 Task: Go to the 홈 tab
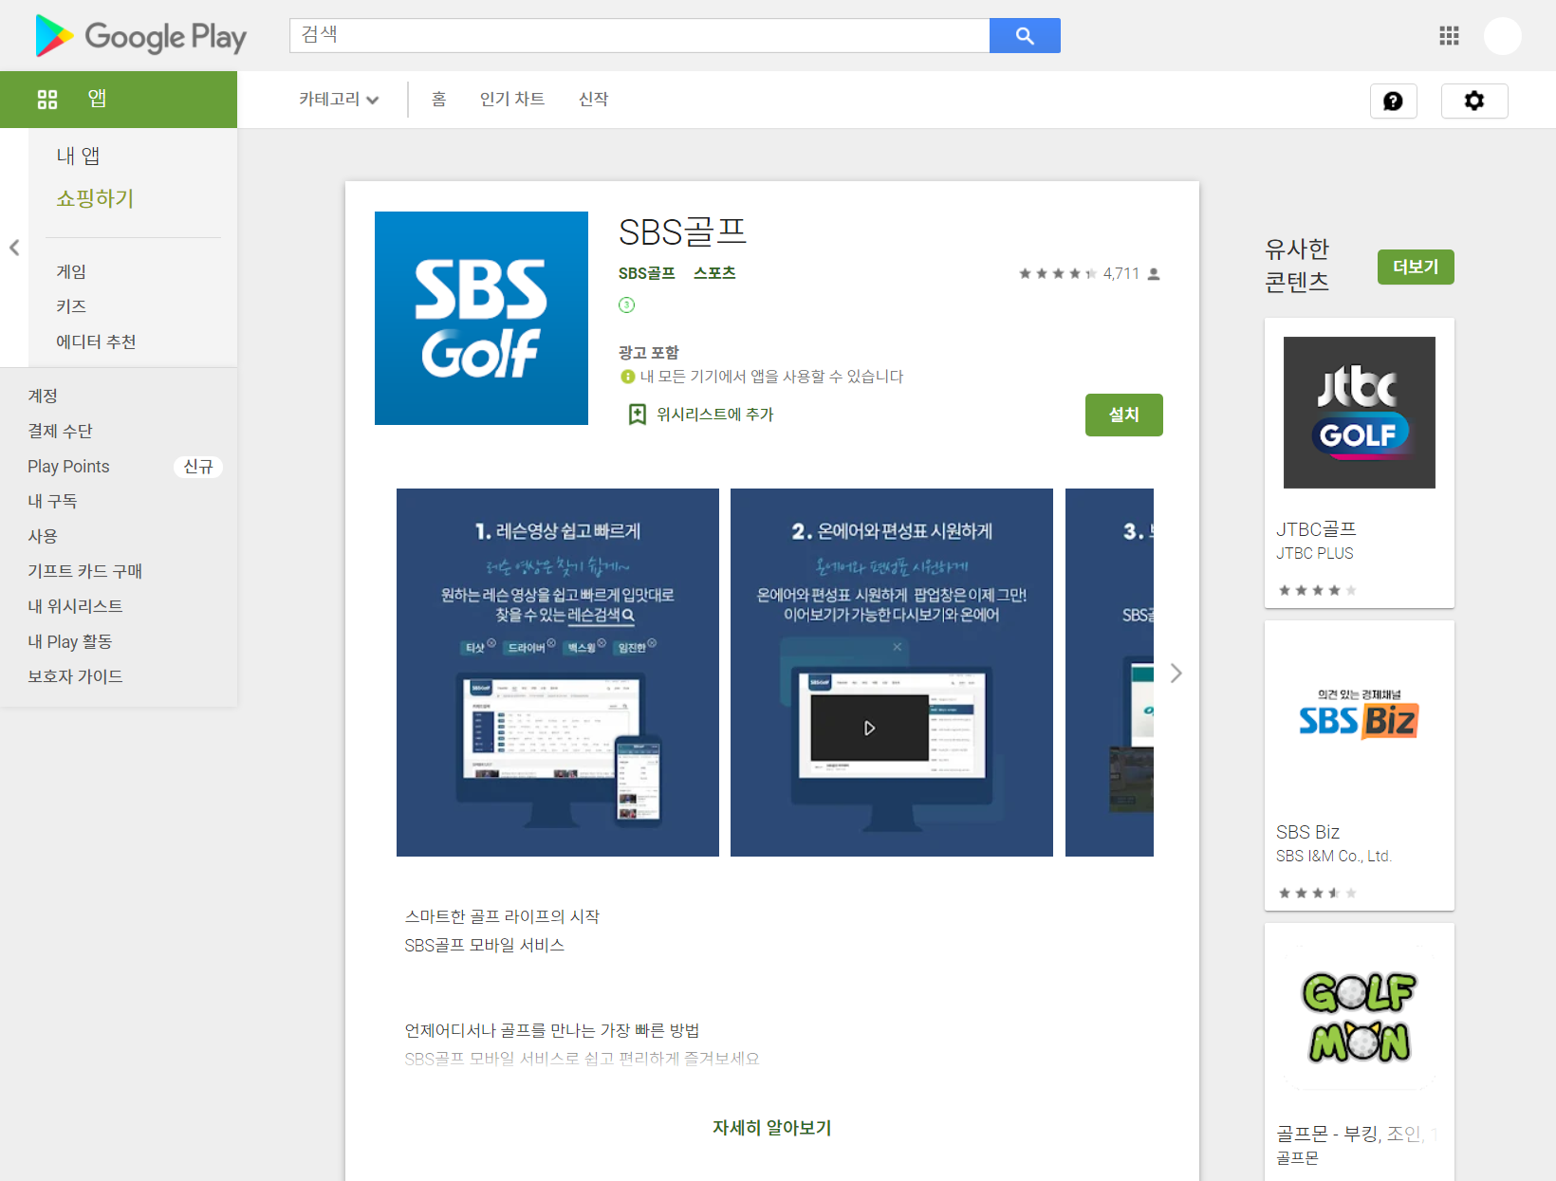(x=438, y=99)
